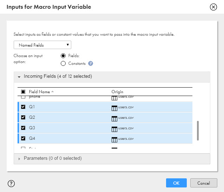Collapse the Incoming Fields section

coord(19,77)
